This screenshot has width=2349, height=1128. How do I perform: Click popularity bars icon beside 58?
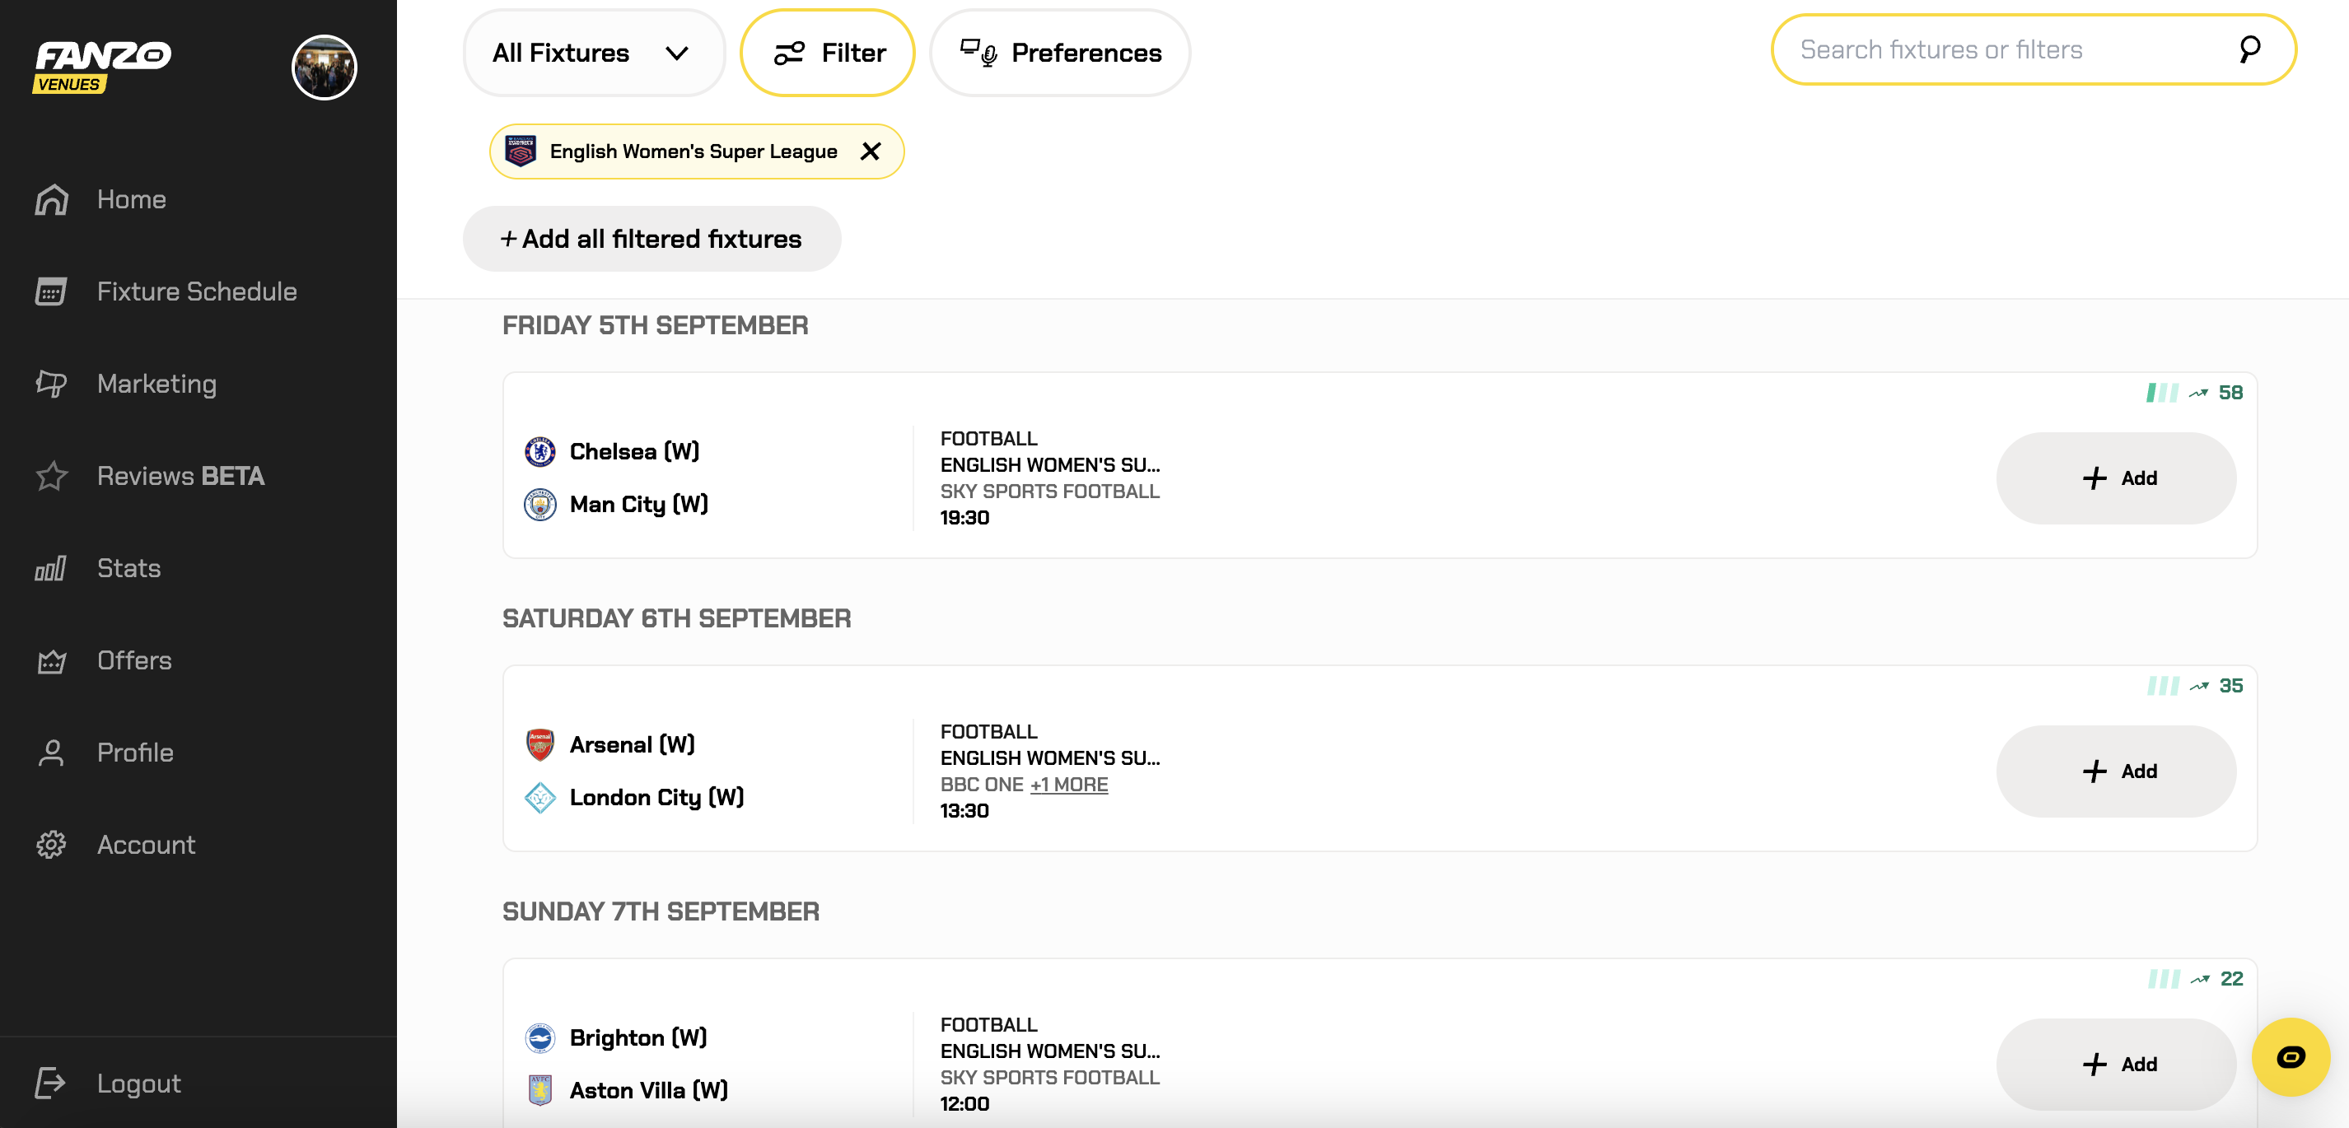2162,393
